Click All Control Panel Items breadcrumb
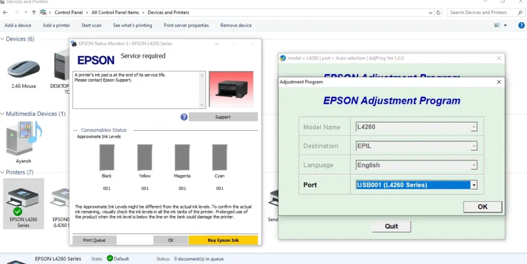 pyautogui.click(x=115, y=12)
